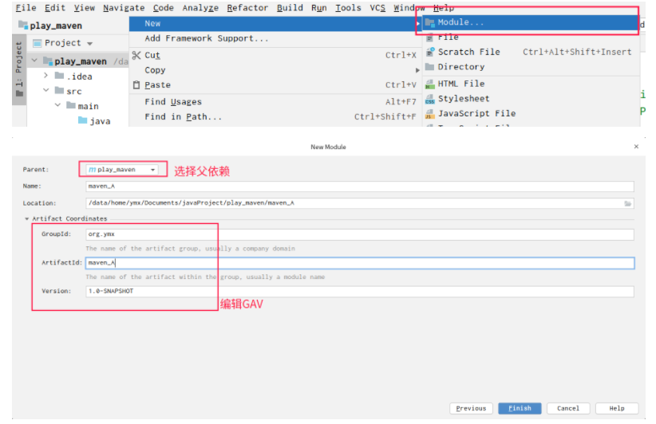
Task: Click the clipboard Paste icon
Action: [136, 84]
